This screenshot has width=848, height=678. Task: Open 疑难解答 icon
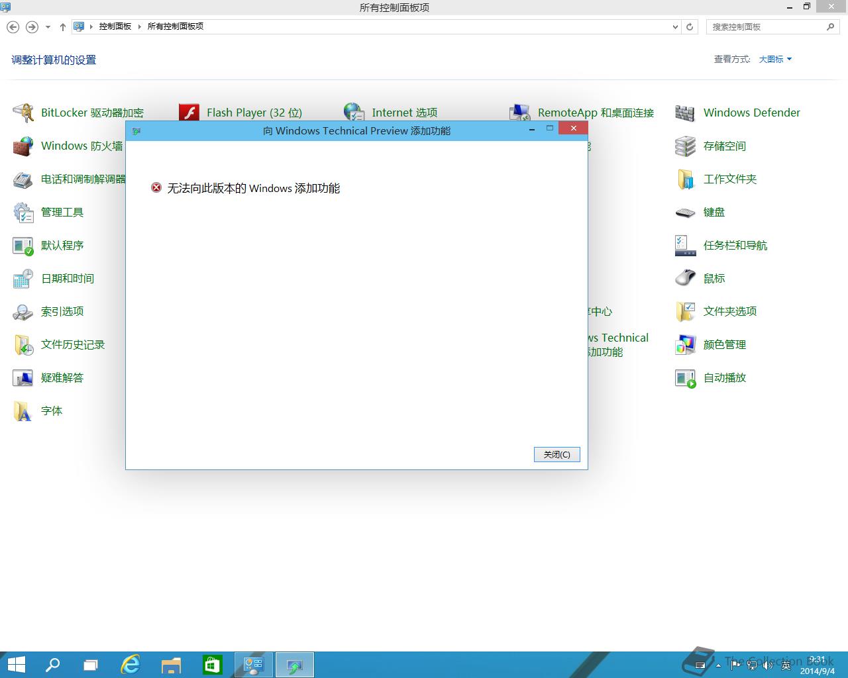(23, 377)
